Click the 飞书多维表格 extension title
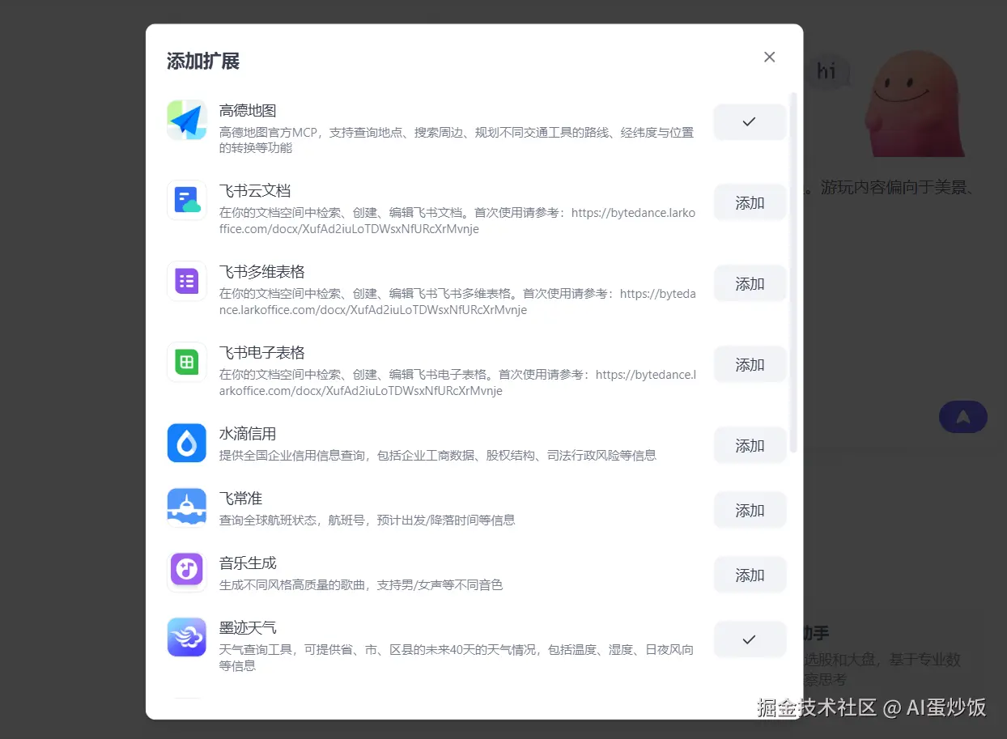 (262, 272)
